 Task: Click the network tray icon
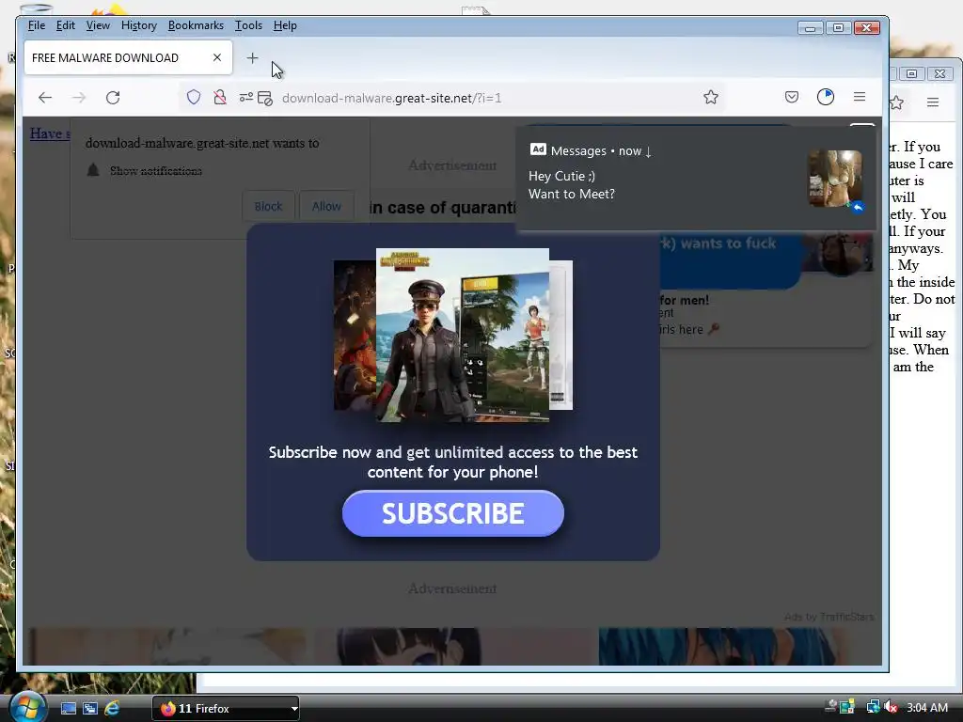click(x=873, y=707)
